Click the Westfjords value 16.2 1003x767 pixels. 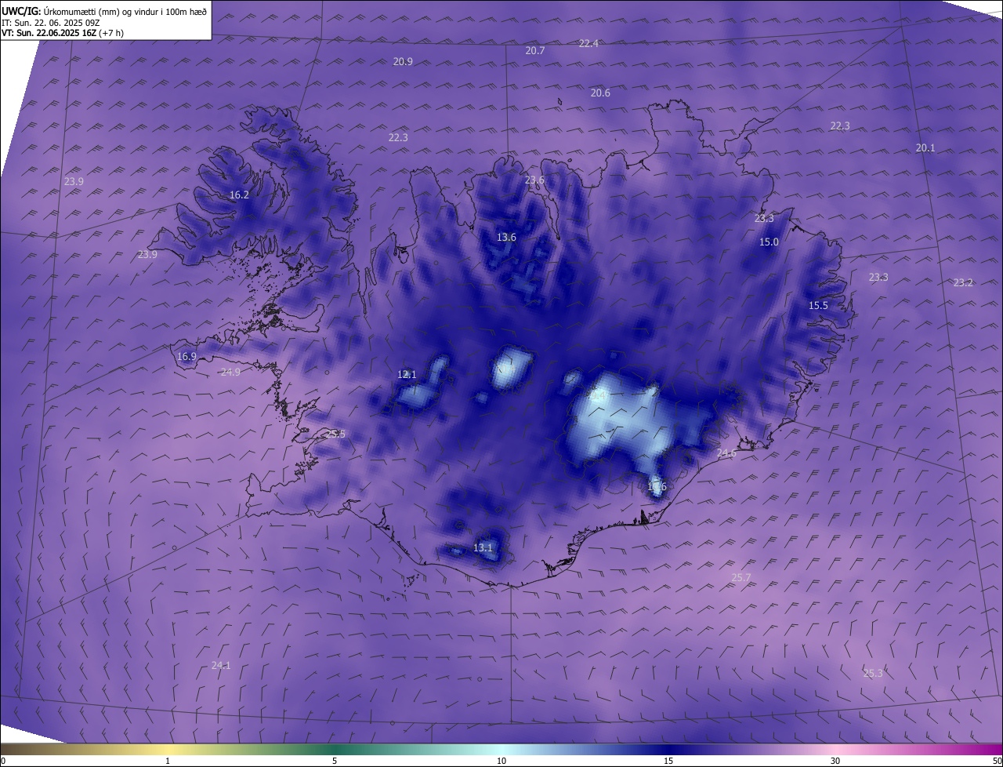coord(239,194)
